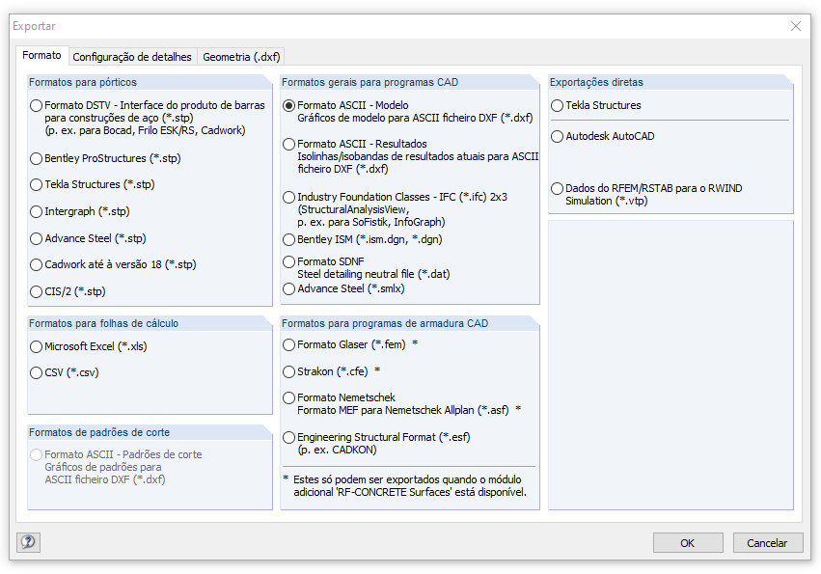Choose Bentley ProStructures (*.stp) export
Screen dimensions: 821x574
(x=36, y=158)
